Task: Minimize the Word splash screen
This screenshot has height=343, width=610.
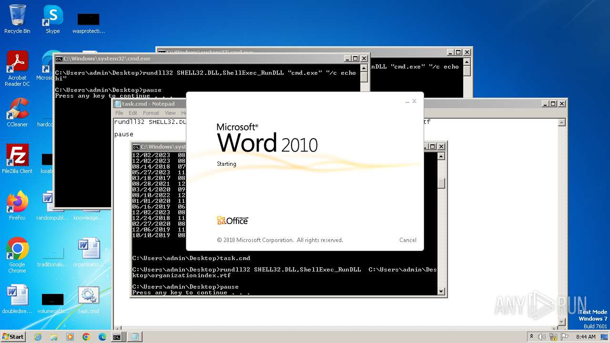Action: (x=407, y=101)
